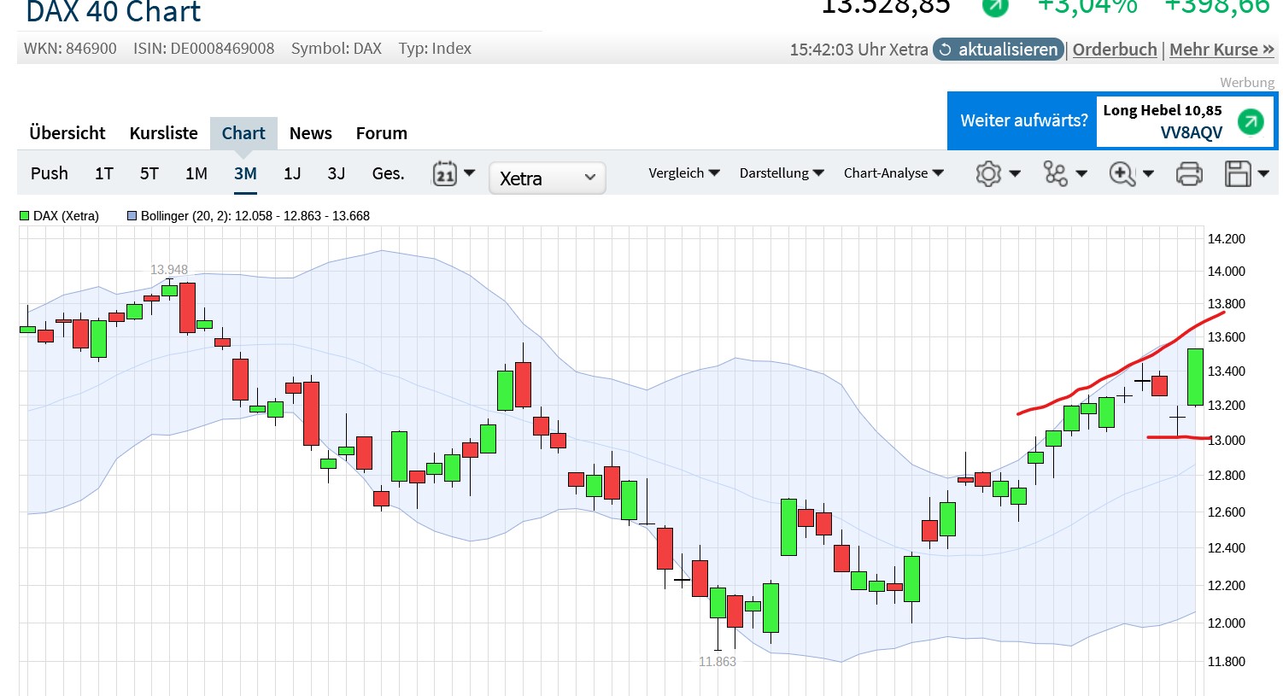Open chart settings gear menu
The height and width of the screenshot is (696, 1283).
988,173
